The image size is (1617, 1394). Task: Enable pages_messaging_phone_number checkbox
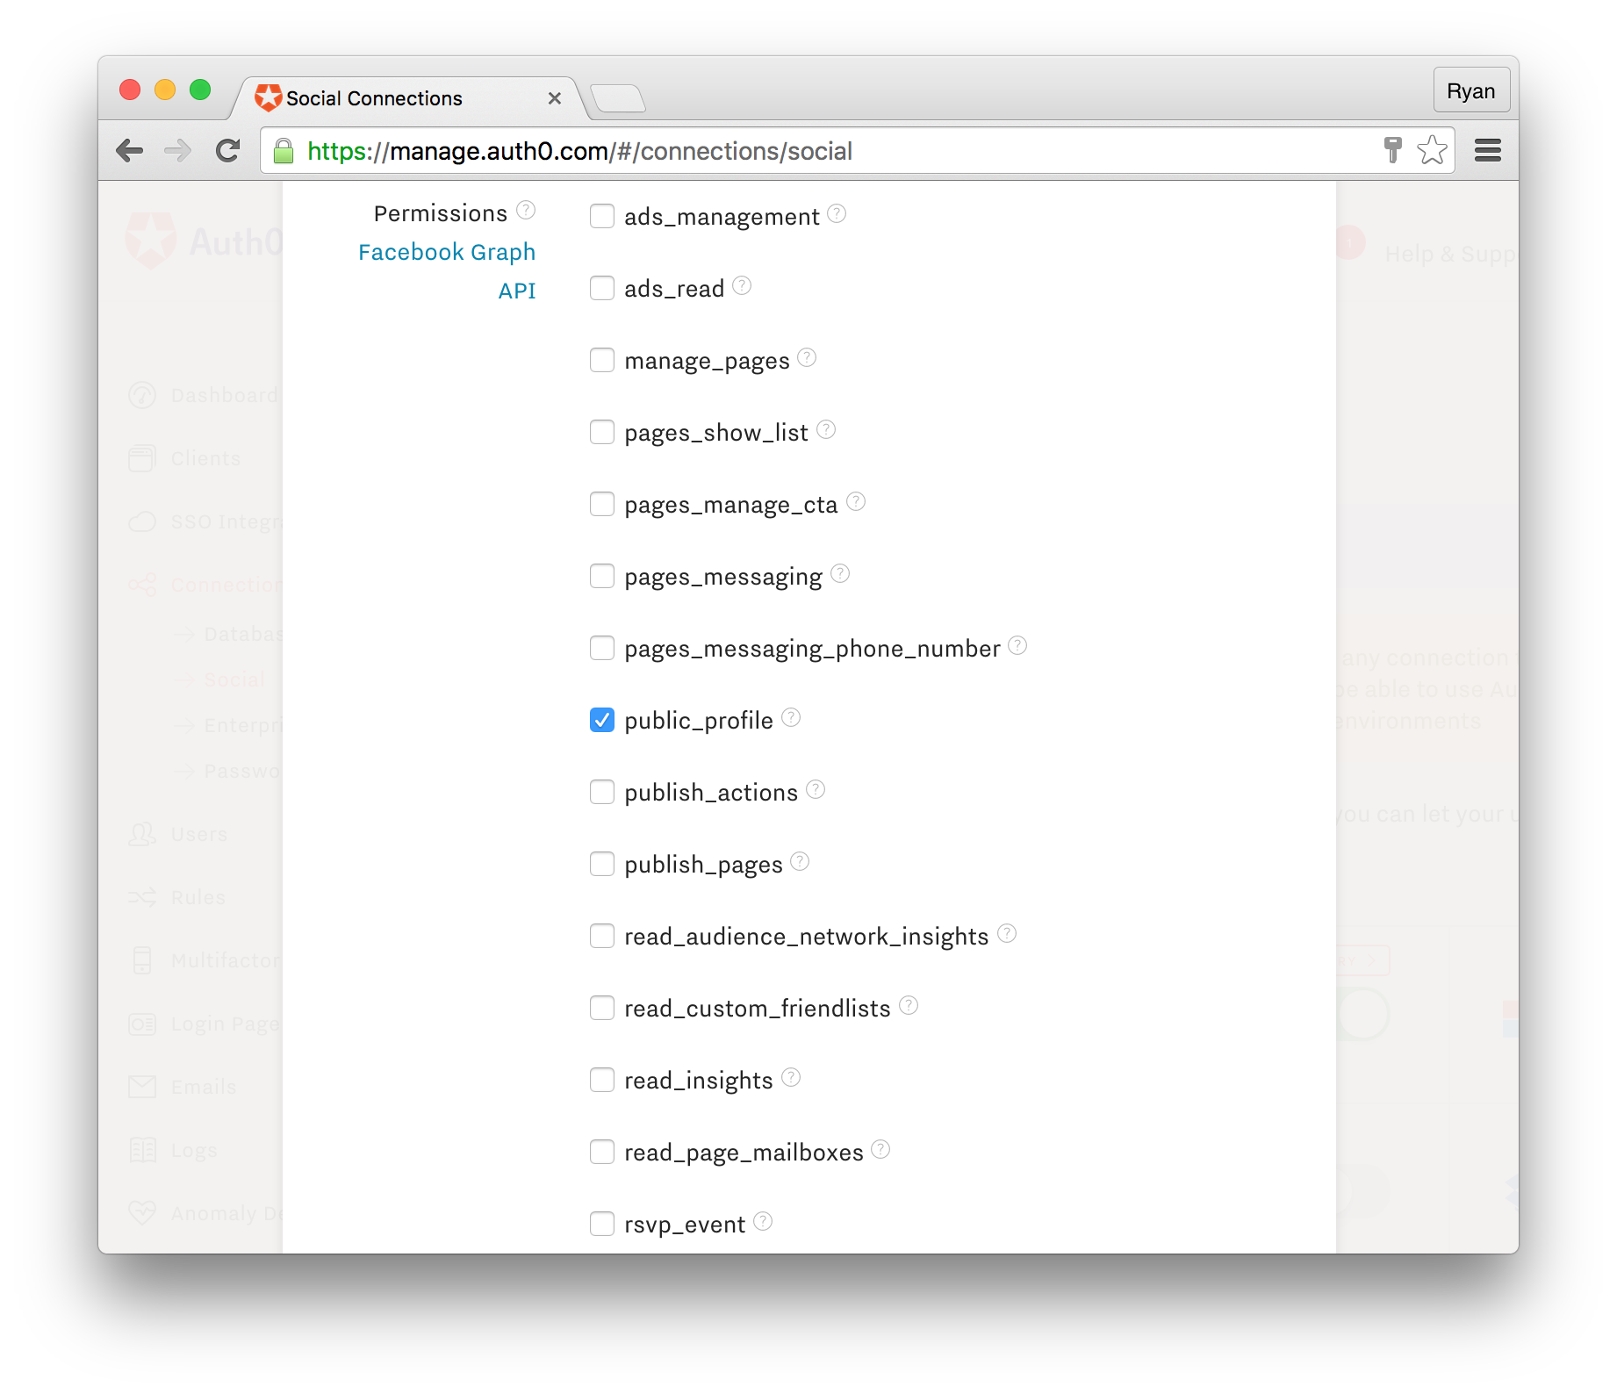[602, 648]
